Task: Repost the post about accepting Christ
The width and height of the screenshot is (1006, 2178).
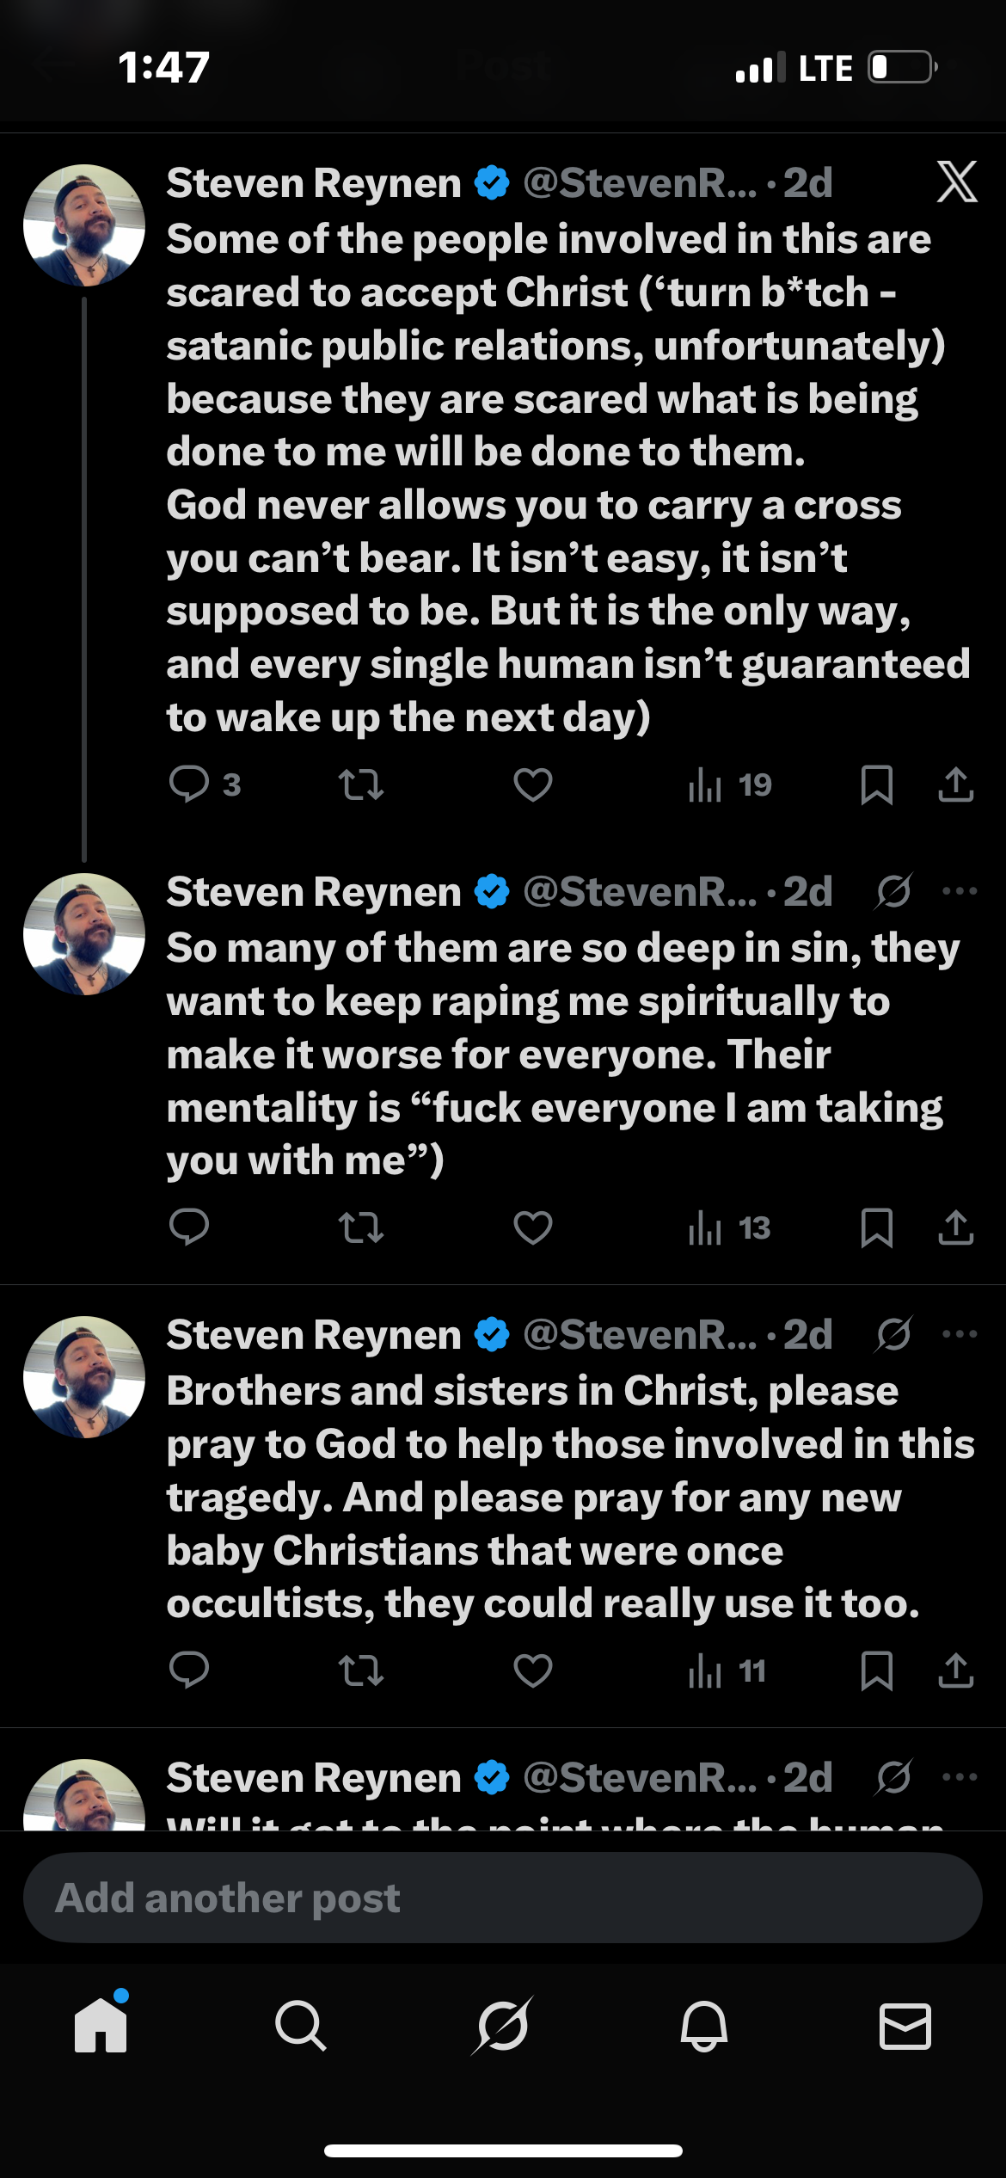Action: [x=361, y=784]
